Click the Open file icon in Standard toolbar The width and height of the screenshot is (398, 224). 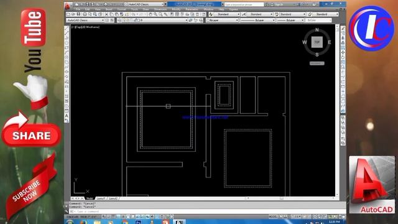click(73, 14)
